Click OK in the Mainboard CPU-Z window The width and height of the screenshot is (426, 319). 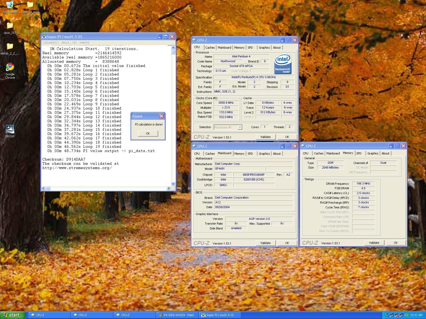(287, 243)
